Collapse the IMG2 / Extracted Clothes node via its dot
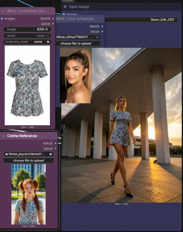The height and width of the screenshot is (232, 183). coord(3,11)
